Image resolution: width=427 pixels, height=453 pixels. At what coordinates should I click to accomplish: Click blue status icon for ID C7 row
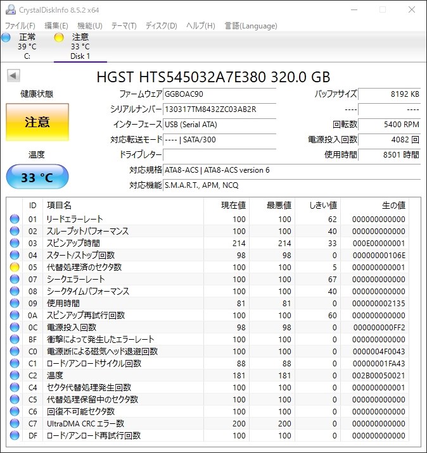click(15, 423)
